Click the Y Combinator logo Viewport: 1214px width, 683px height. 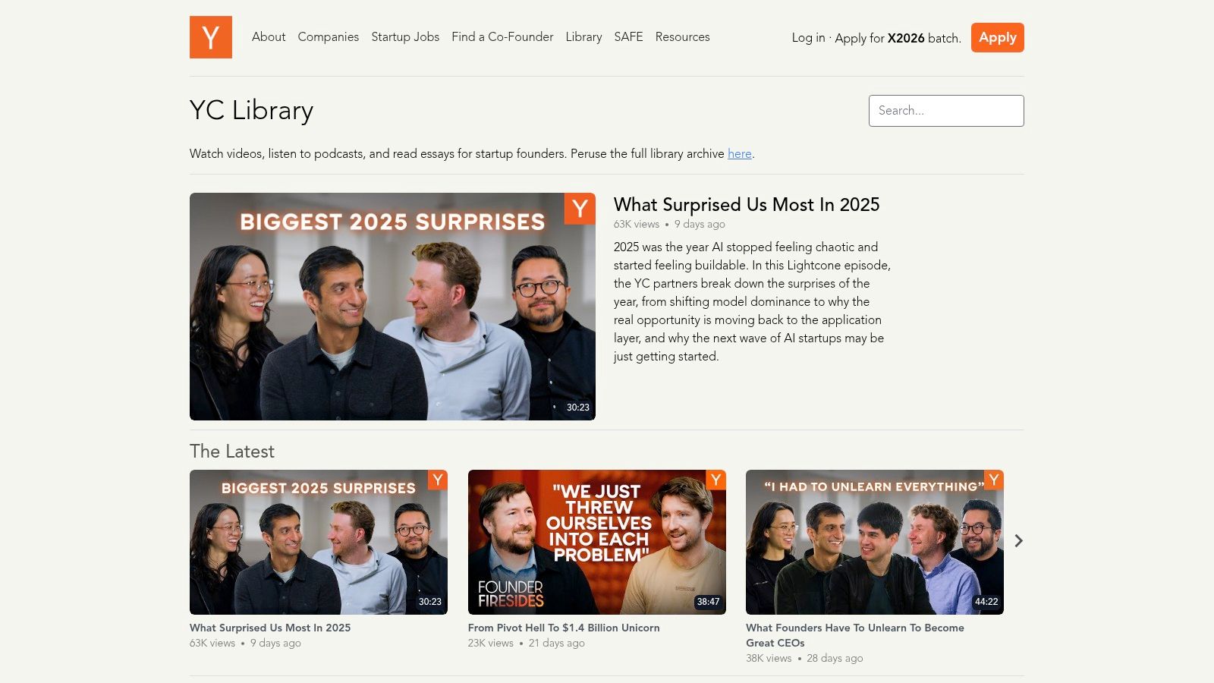210,37
